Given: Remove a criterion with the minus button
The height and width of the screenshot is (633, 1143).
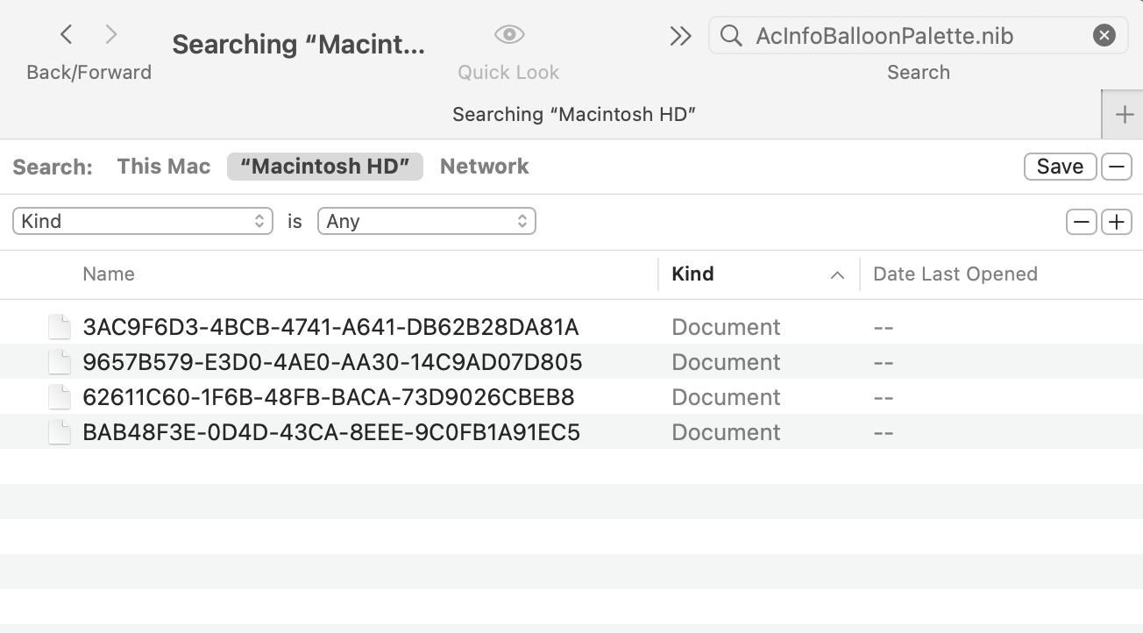Looking at the screenshot, I should 1081,221.
